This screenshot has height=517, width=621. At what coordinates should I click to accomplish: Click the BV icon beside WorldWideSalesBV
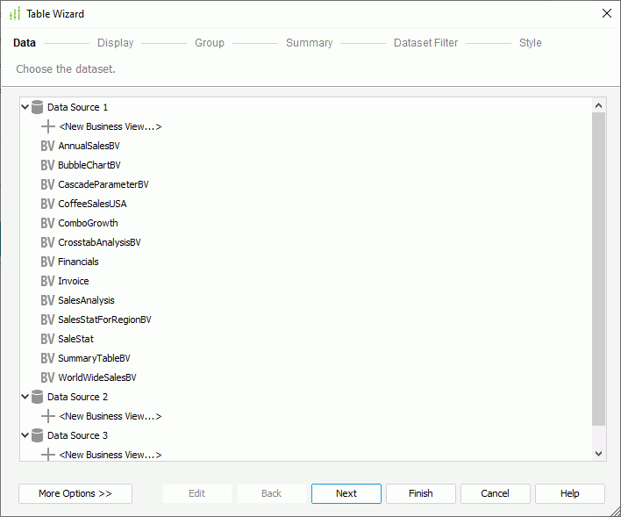pos(47,377)
